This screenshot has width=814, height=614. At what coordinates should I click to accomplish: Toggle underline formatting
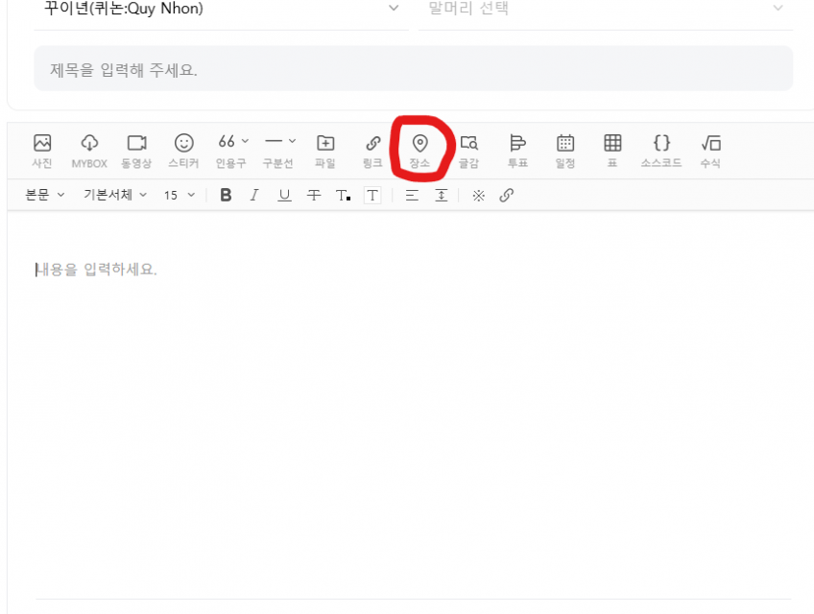(284, 195)
